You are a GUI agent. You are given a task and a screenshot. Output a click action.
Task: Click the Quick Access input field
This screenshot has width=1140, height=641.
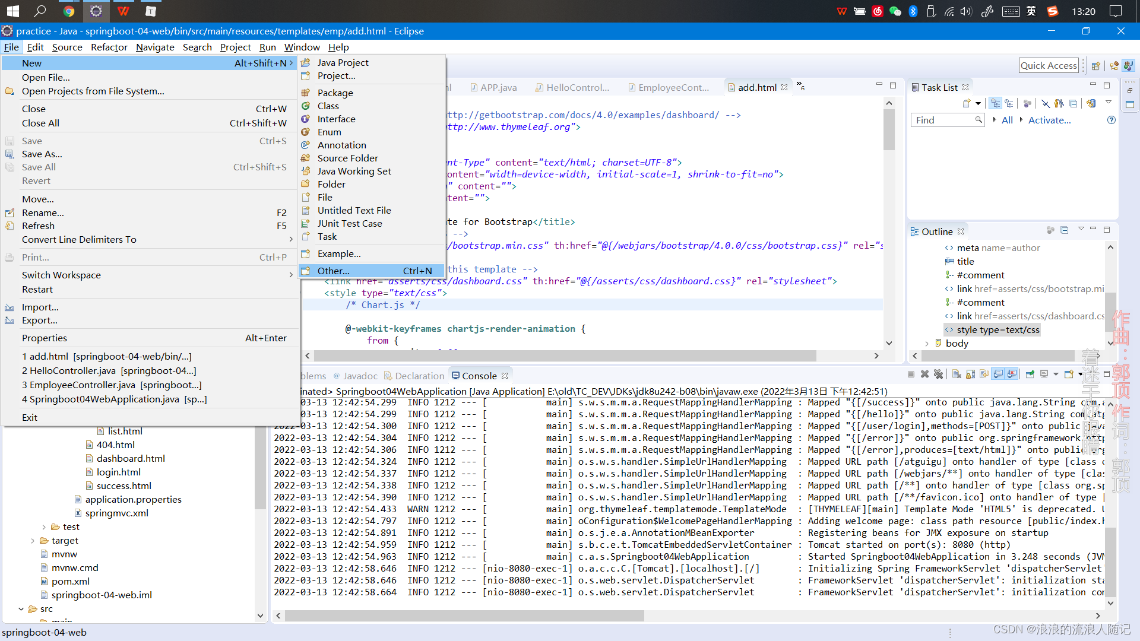point(1049,65)
